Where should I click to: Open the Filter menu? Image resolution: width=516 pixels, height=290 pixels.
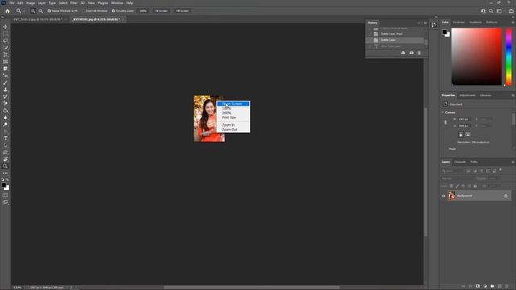click(x=73, y=3)
